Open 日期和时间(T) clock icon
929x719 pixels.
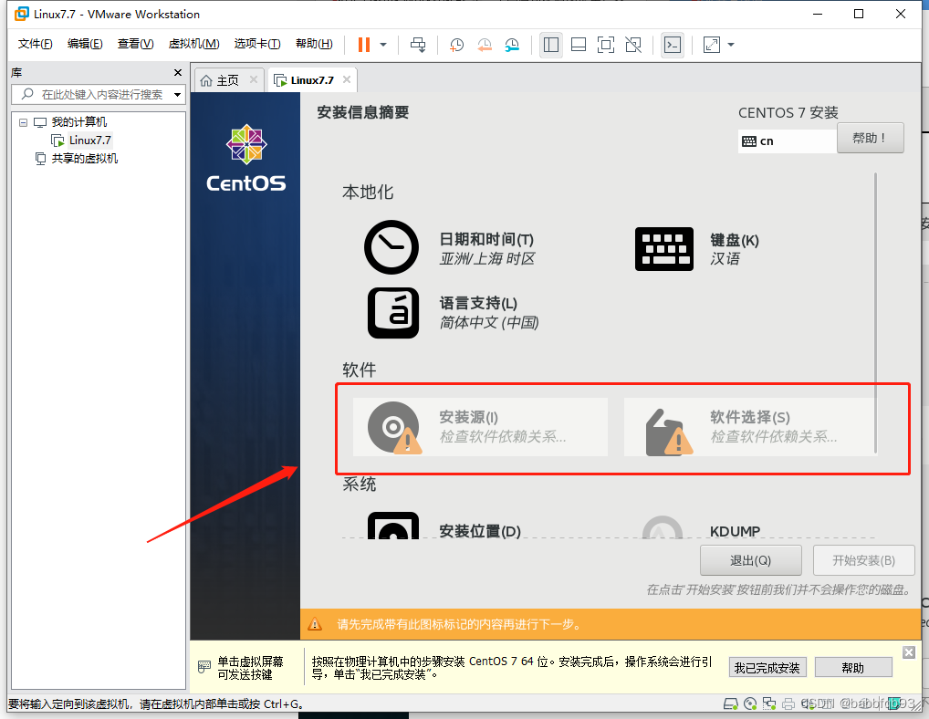point(391,247)
